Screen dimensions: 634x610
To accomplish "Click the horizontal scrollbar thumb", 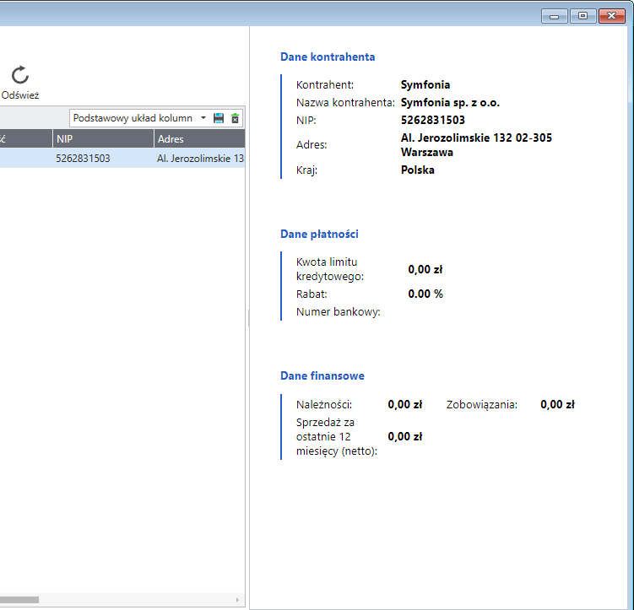I will (x=19, y=600).
